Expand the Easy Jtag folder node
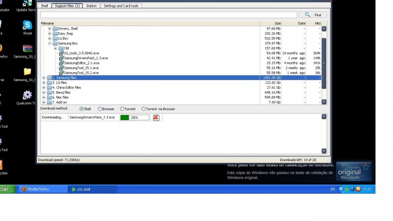 point(50,33)
